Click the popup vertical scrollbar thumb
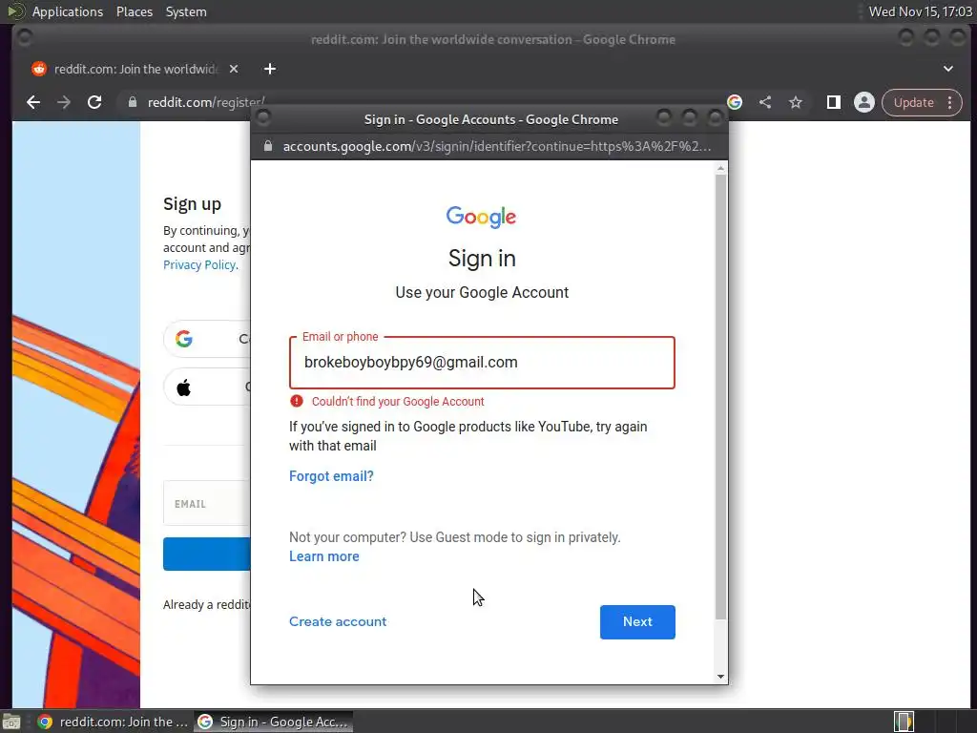 point(721,397)
